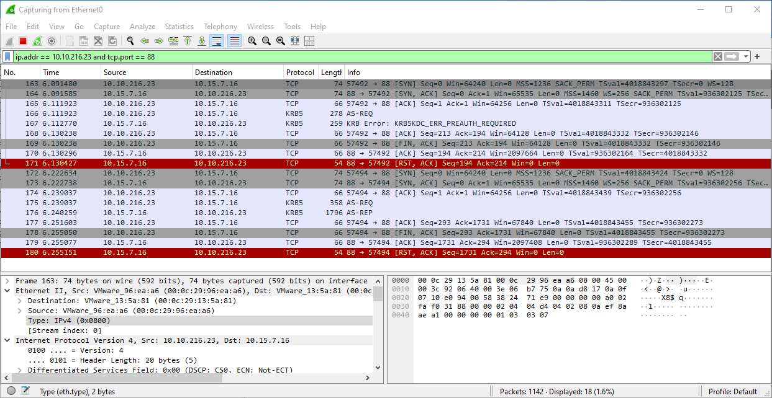The height and width of the screenshot is (398, 772).
Task: Apply the display filter with the arrow
Action: (x=732, y=56)
